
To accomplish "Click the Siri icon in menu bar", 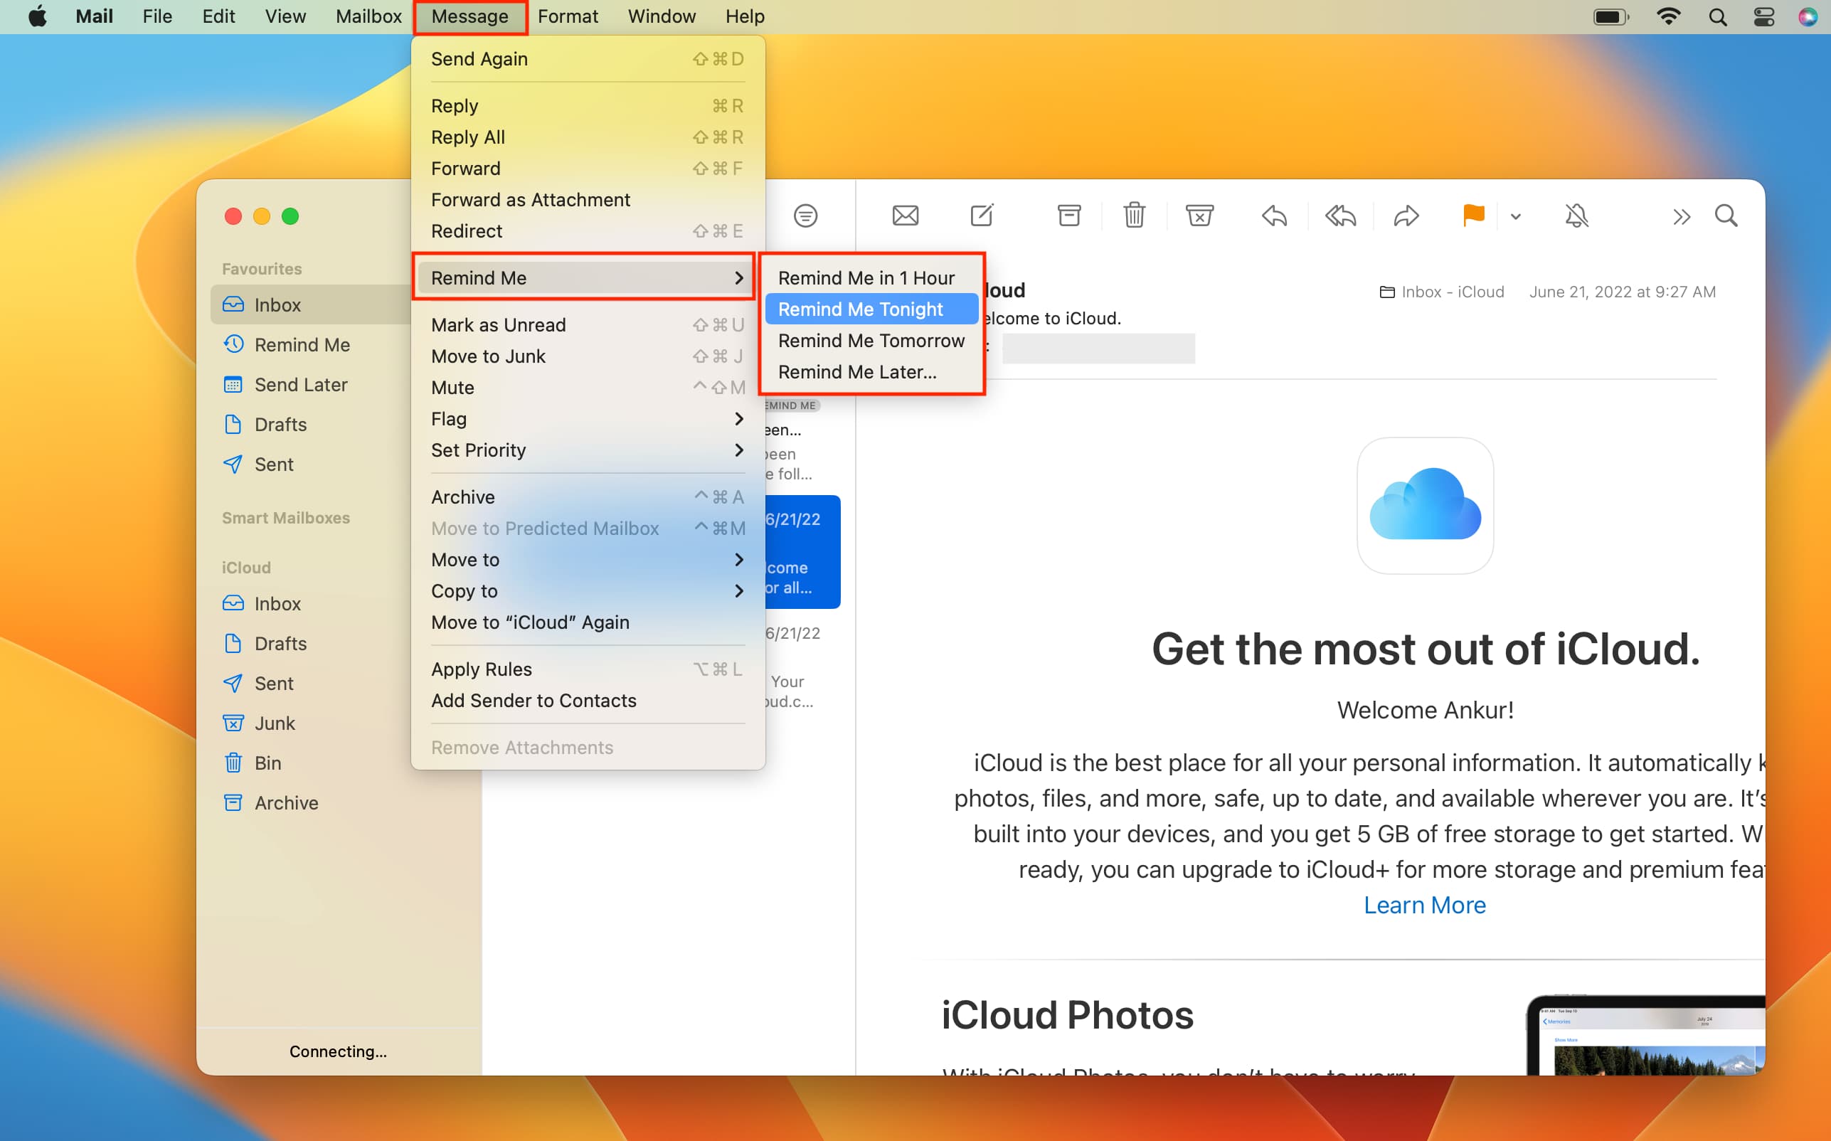I will pos(1808,16).
